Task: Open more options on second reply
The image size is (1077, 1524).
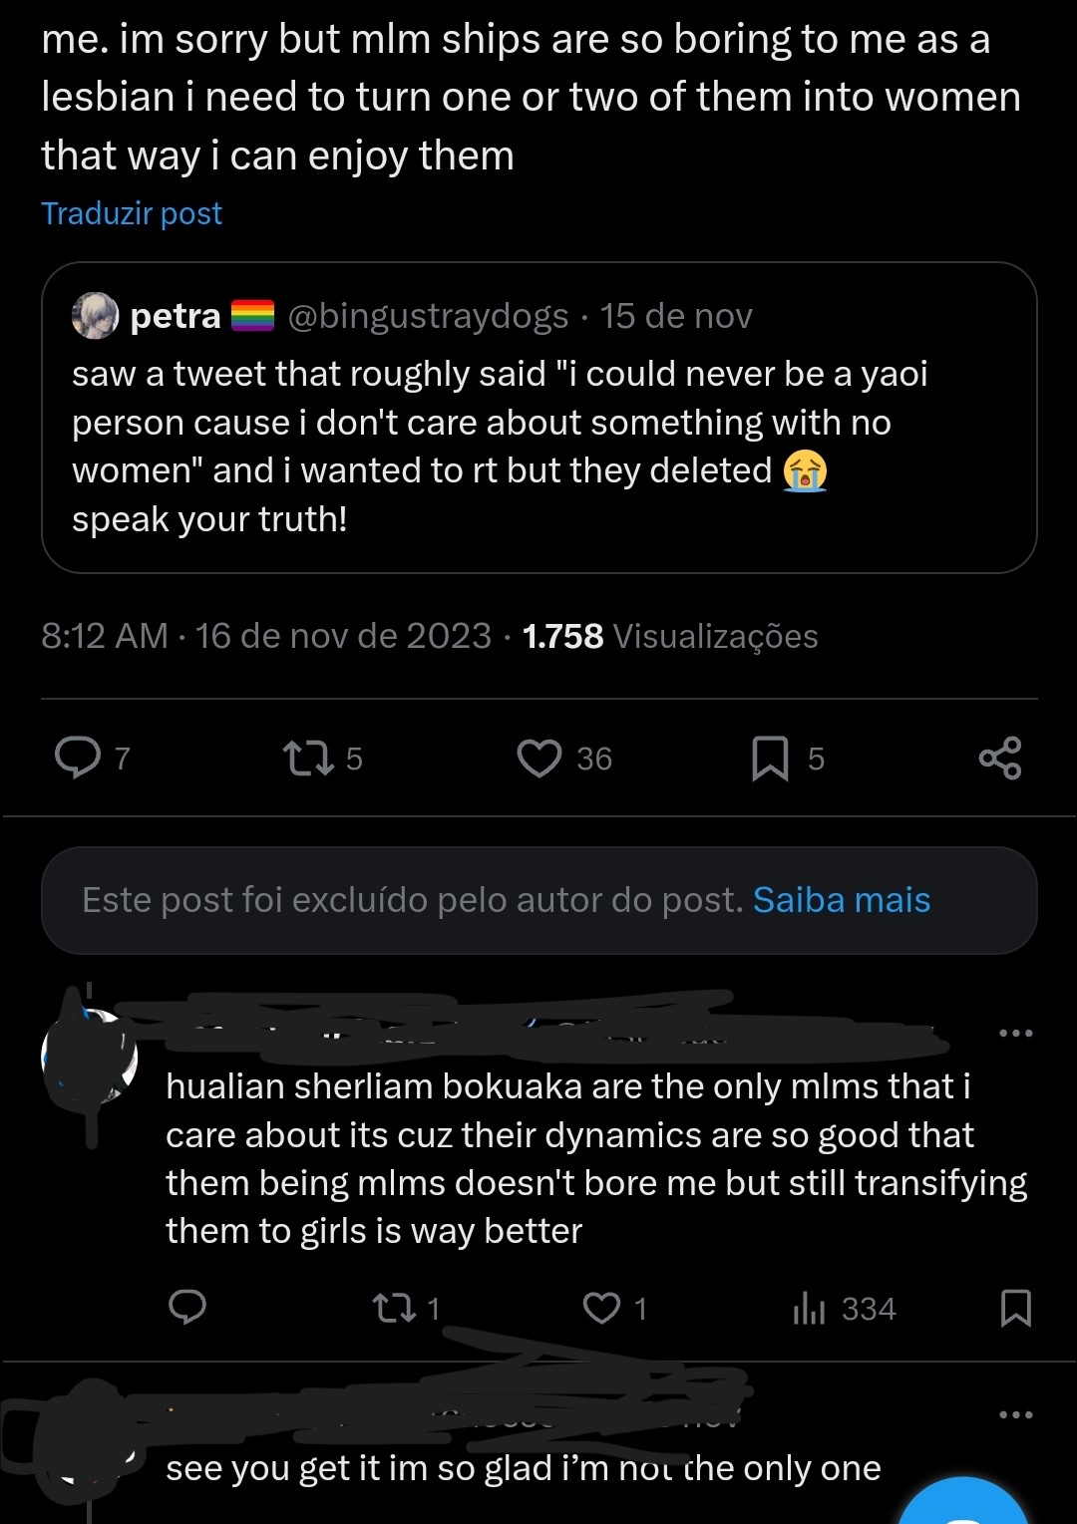Action: click(x=1015, y=1414)
